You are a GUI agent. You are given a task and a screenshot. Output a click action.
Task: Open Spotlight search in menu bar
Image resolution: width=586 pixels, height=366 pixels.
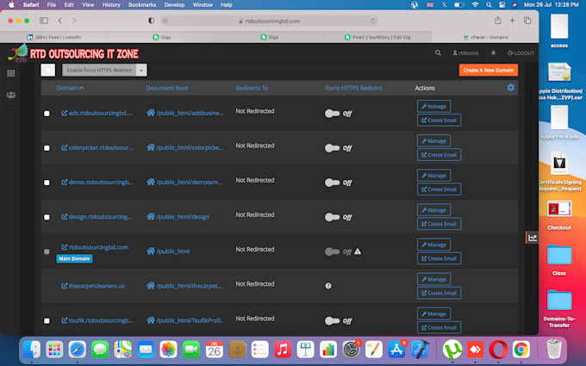[489, 5]
